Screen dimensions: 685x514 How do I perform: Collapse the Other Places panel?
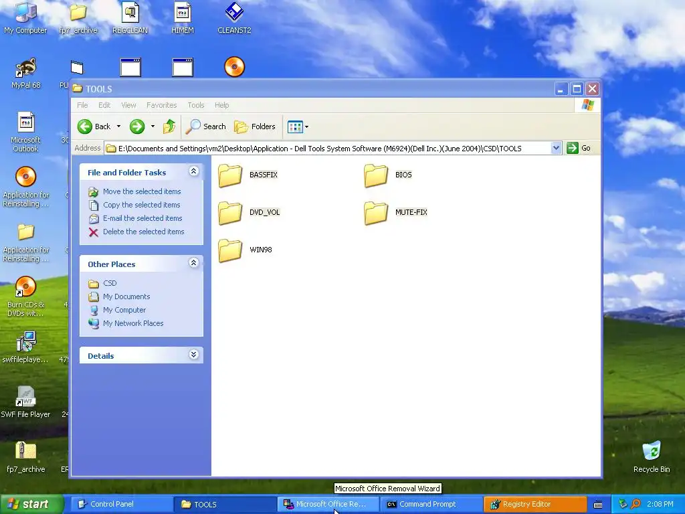(x=193, y=263)
